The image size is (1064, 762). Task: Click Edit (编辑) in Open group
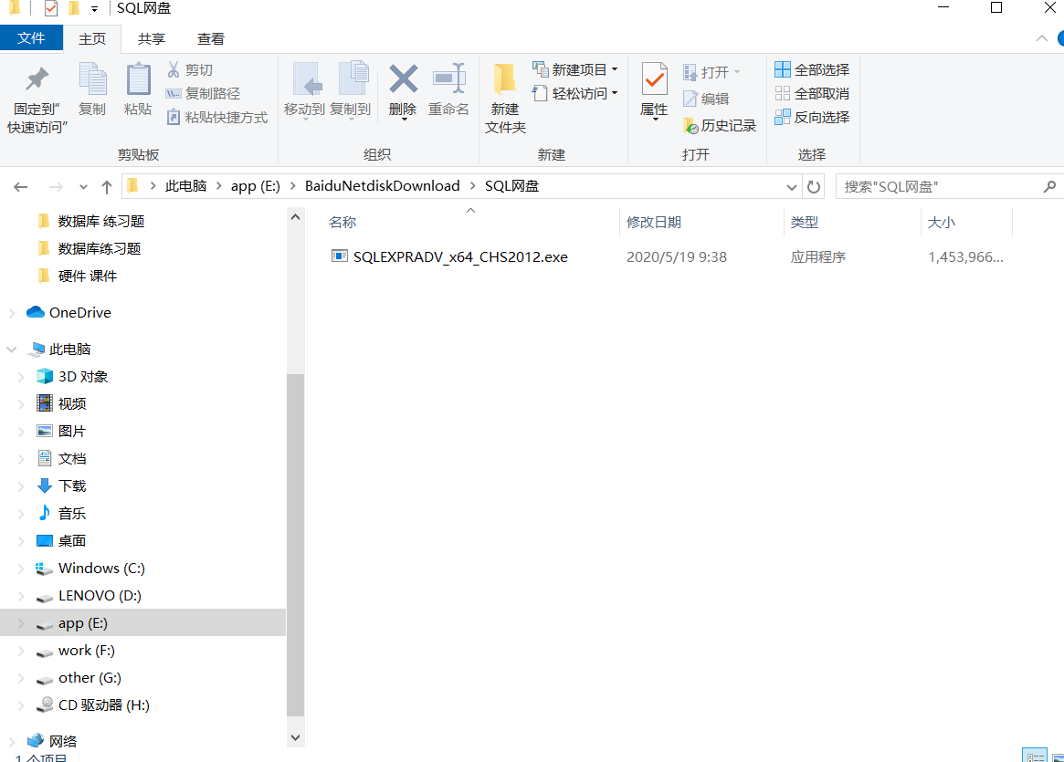(x=706, y=99)
